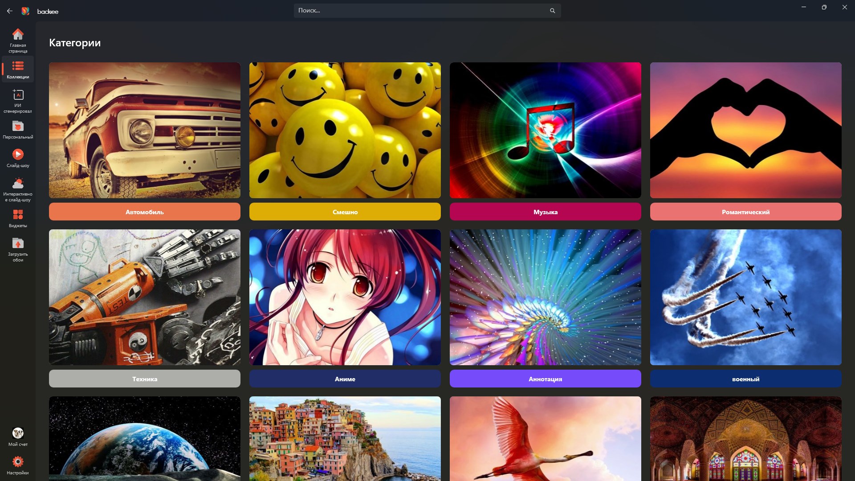
Task: Open the Автомобиль category button
Action: click(x=145, y=212)
